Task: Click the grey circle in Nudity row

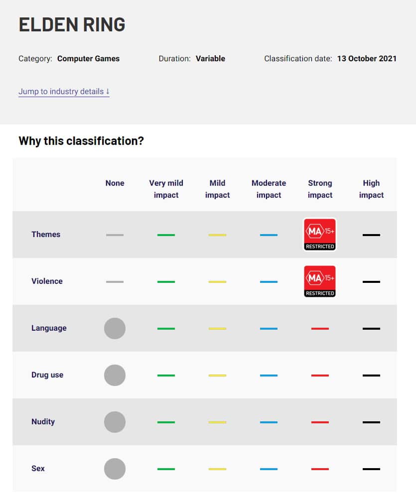Action: [115, 422]
